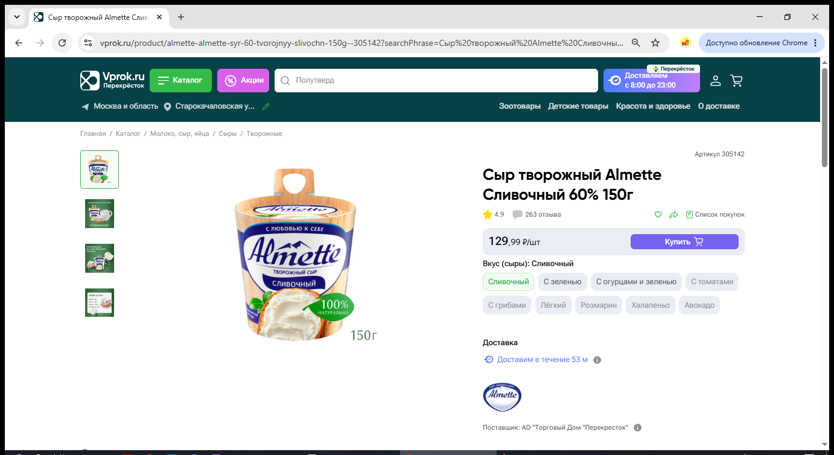Screen dimensions: 834x455
Task: Open the Каталог dropdown menu
Action: [x=180, y=80]
